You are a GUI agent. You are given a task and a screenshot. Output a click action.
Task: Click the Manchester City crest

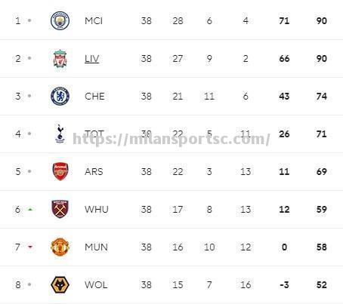tap(60, 20)
